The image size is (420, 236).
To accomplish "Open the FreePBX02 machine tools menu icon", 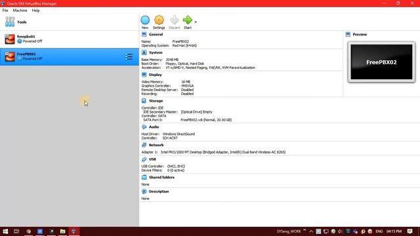I will click(x=129, y=57).
